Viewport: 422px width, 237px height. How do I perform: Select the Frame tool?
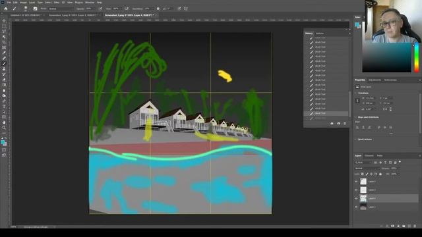pyautogui.click(x=4, y=47)
